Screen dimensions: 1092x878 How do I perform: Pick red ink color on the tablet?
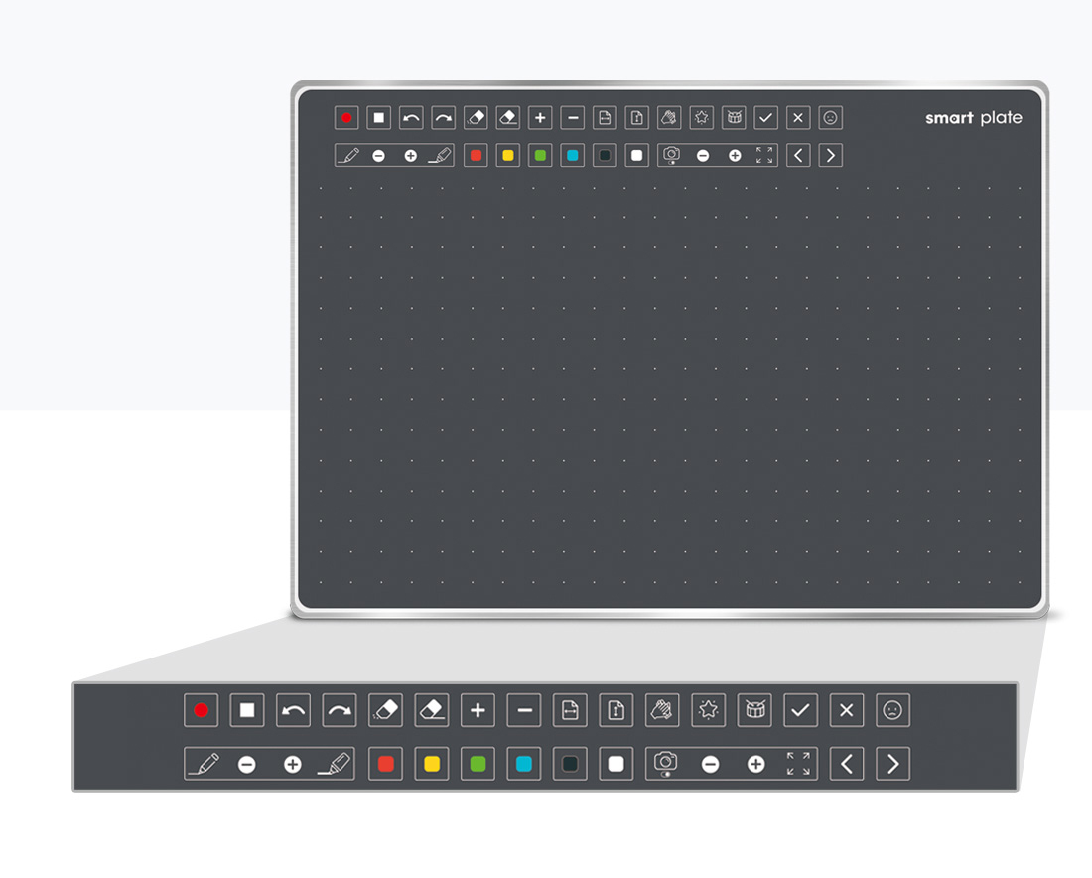pyautogui.click(x=476, y=155)
